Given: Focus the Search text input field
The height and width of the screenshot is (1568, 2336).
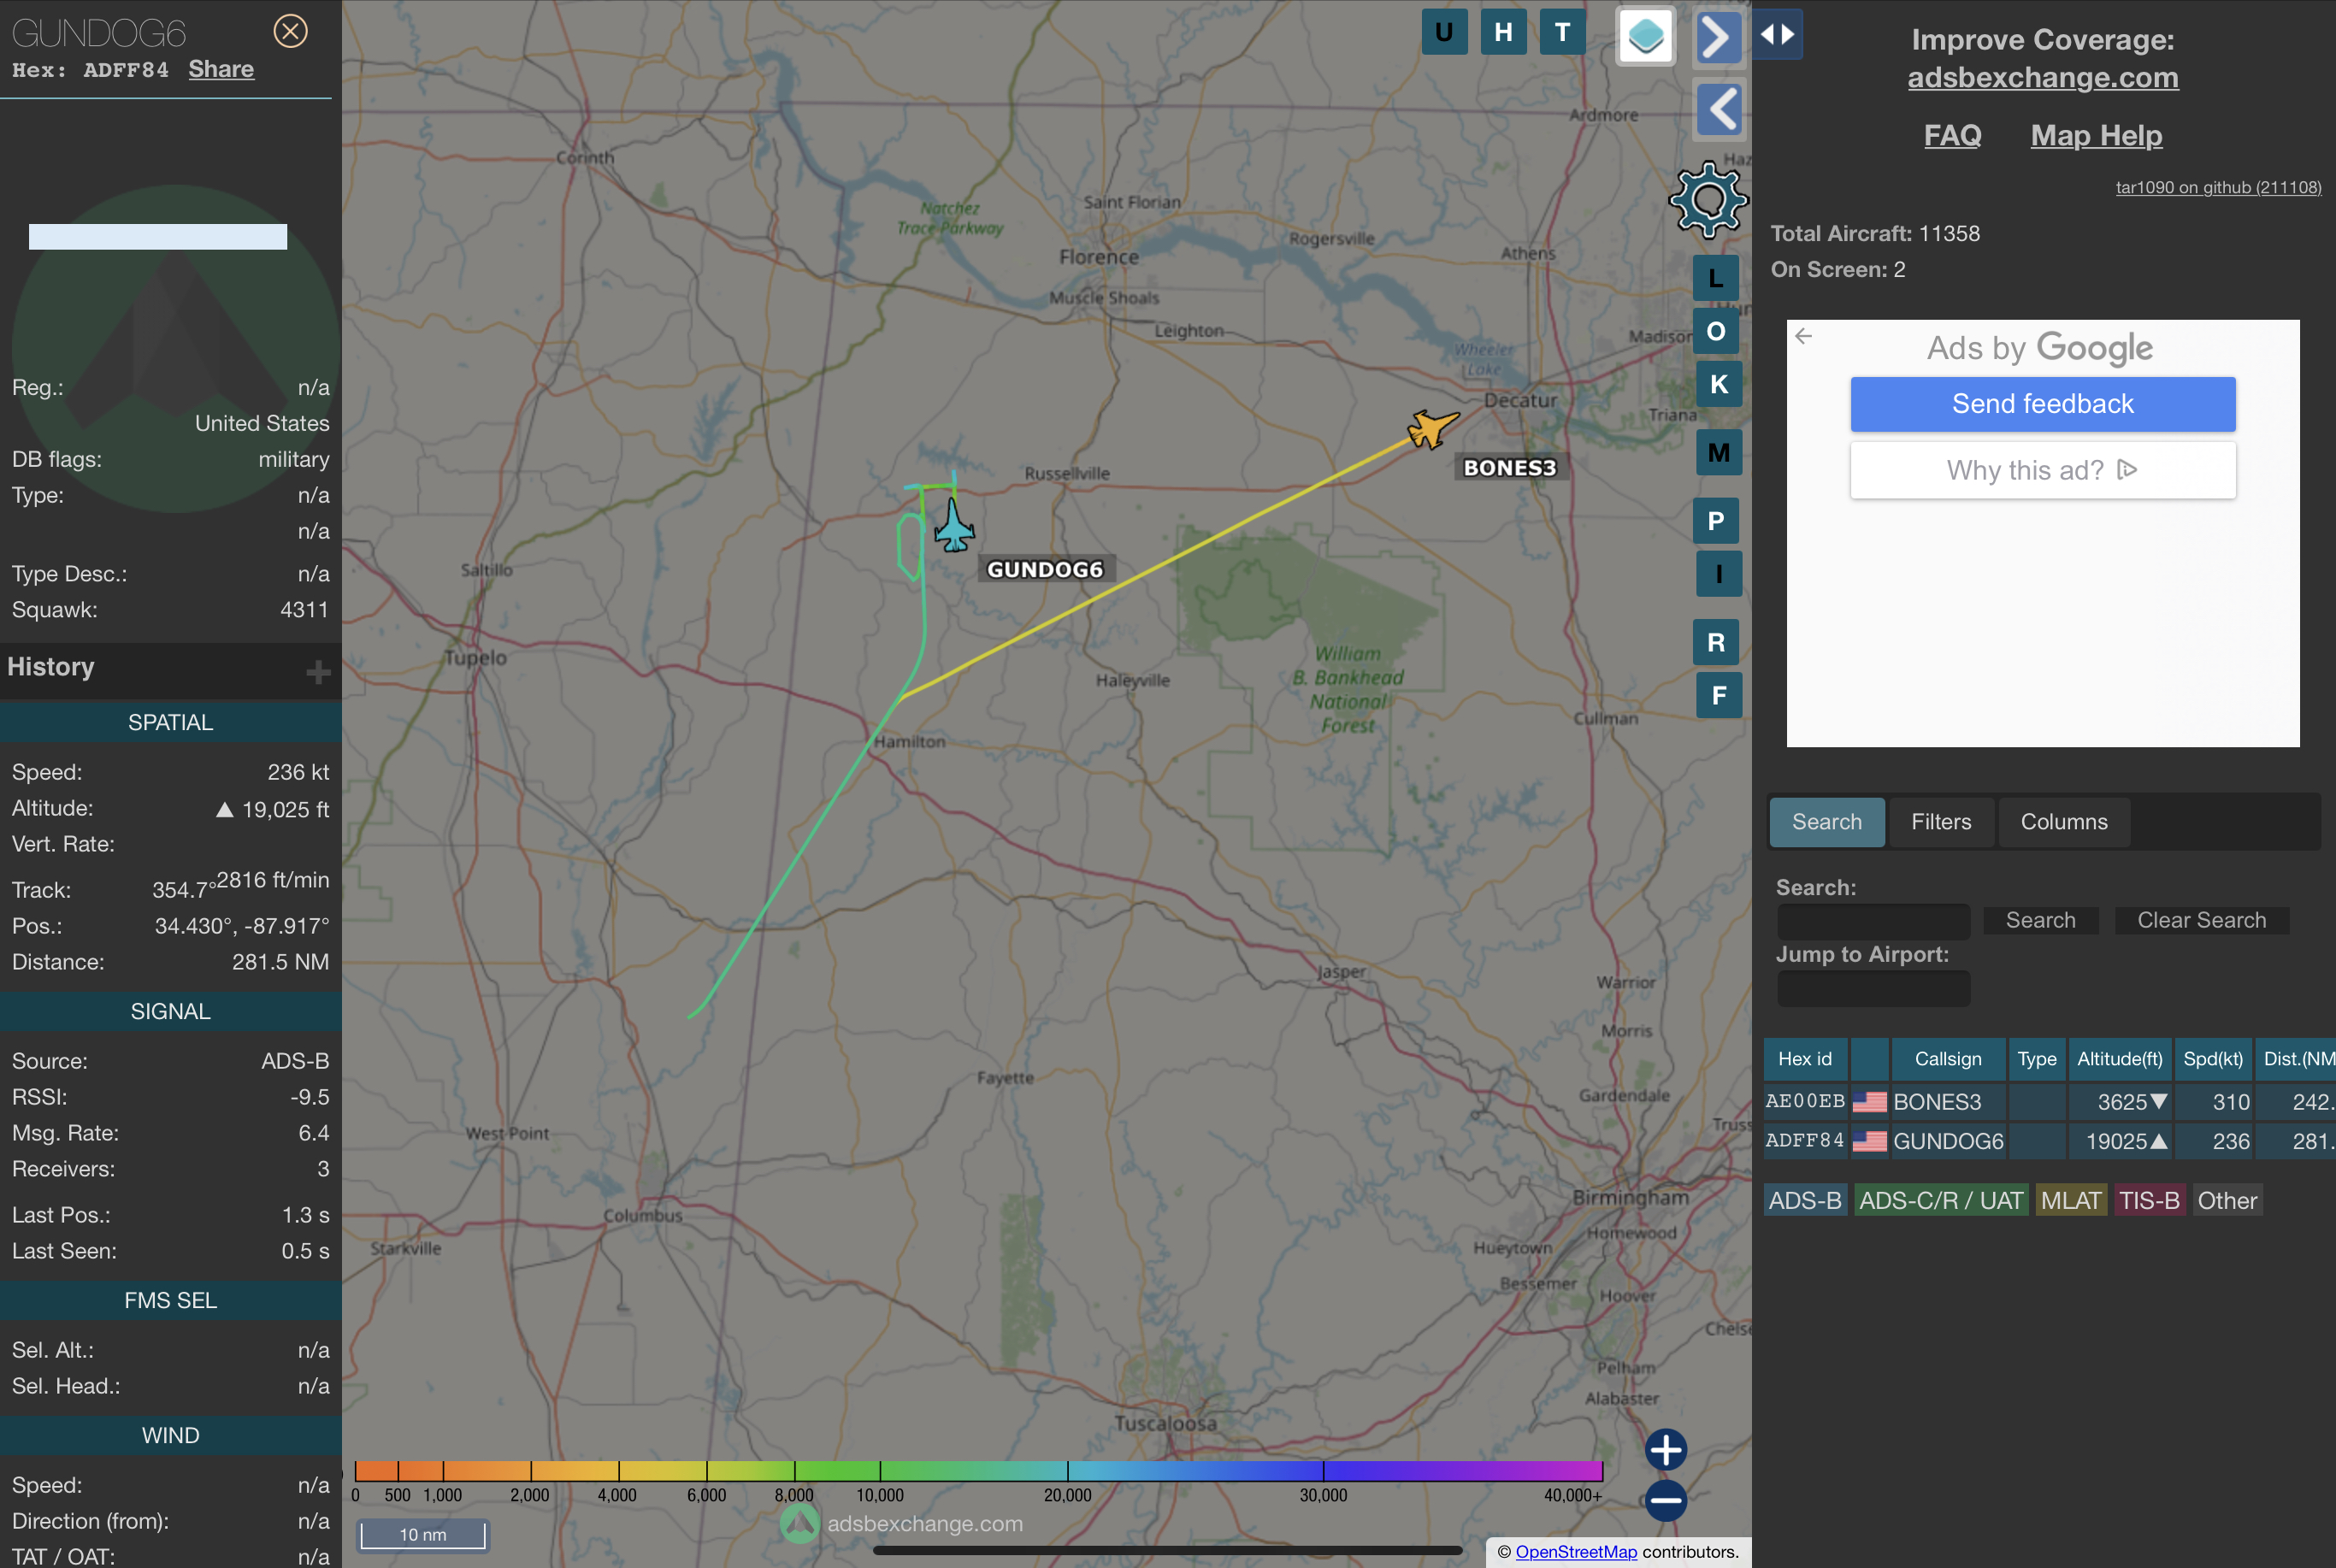Looking at the screenshot, I should pyautogui.click(x=1873, y=920).
